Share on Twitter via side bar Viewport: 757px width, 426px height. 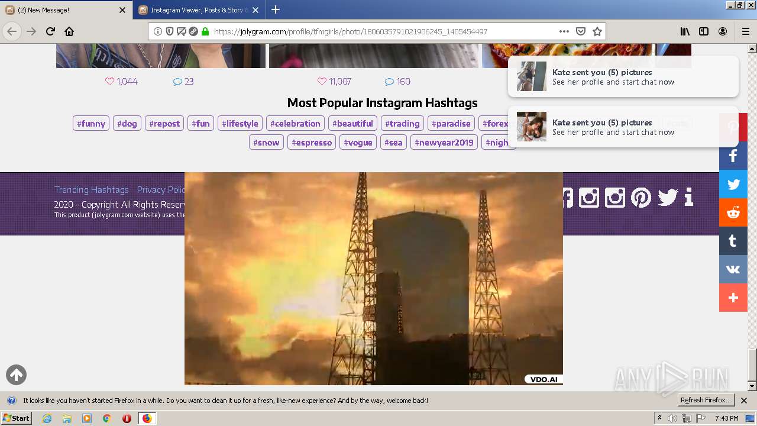tap(733, 185)
